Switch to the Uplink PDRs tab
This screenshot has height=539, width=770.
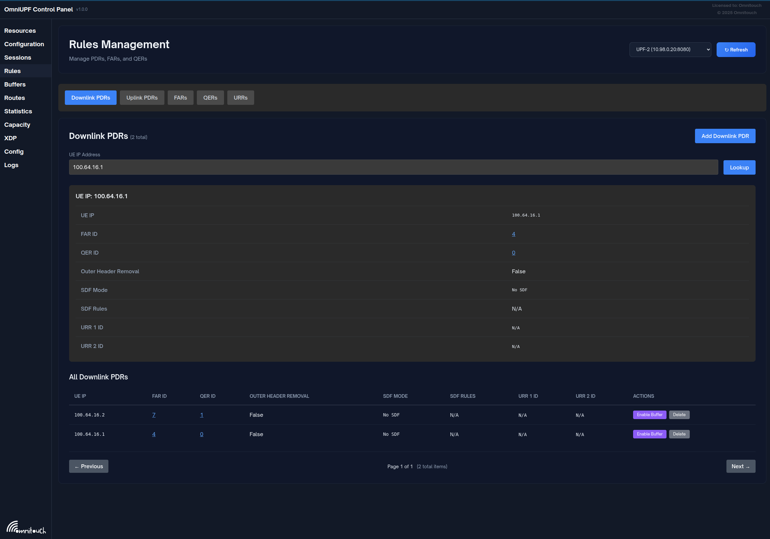click(142, 98)
